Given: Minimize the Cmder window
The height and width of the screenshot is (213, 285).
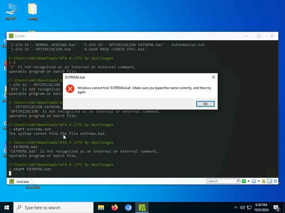Looking at the screenshot, I should [247, 36].
